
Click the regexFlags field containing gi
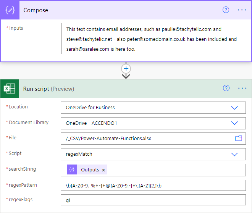tap(153, 200)
